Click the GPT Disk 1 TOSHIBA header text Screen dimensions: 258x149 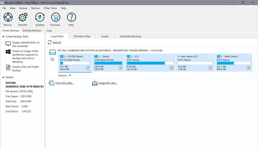(110, 50)
